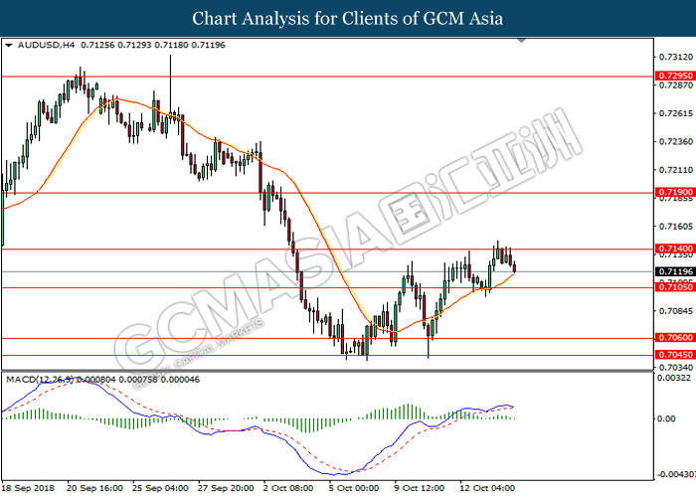Select the 0.71050 support level label
696x497 pixels.
[675, 287]
